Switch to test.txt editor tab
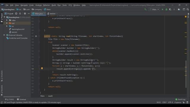Image resolution: width=190 pixels, height=107 pixels. (52, 14)
